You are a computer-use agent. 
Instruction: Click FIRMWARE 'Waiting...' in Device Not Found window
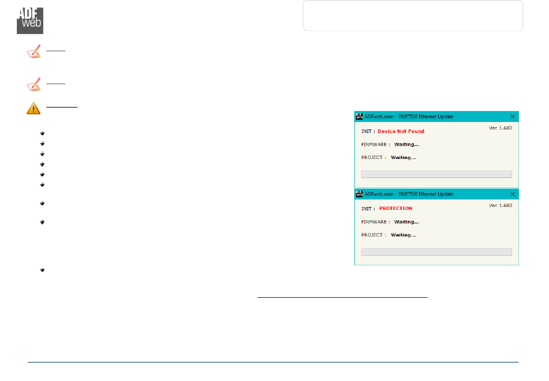(406, 145)
